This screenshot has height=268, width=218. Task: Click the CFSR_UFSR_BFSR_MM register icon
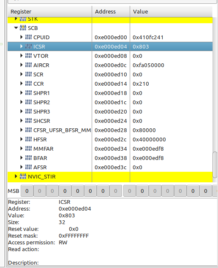coord(28,130)
